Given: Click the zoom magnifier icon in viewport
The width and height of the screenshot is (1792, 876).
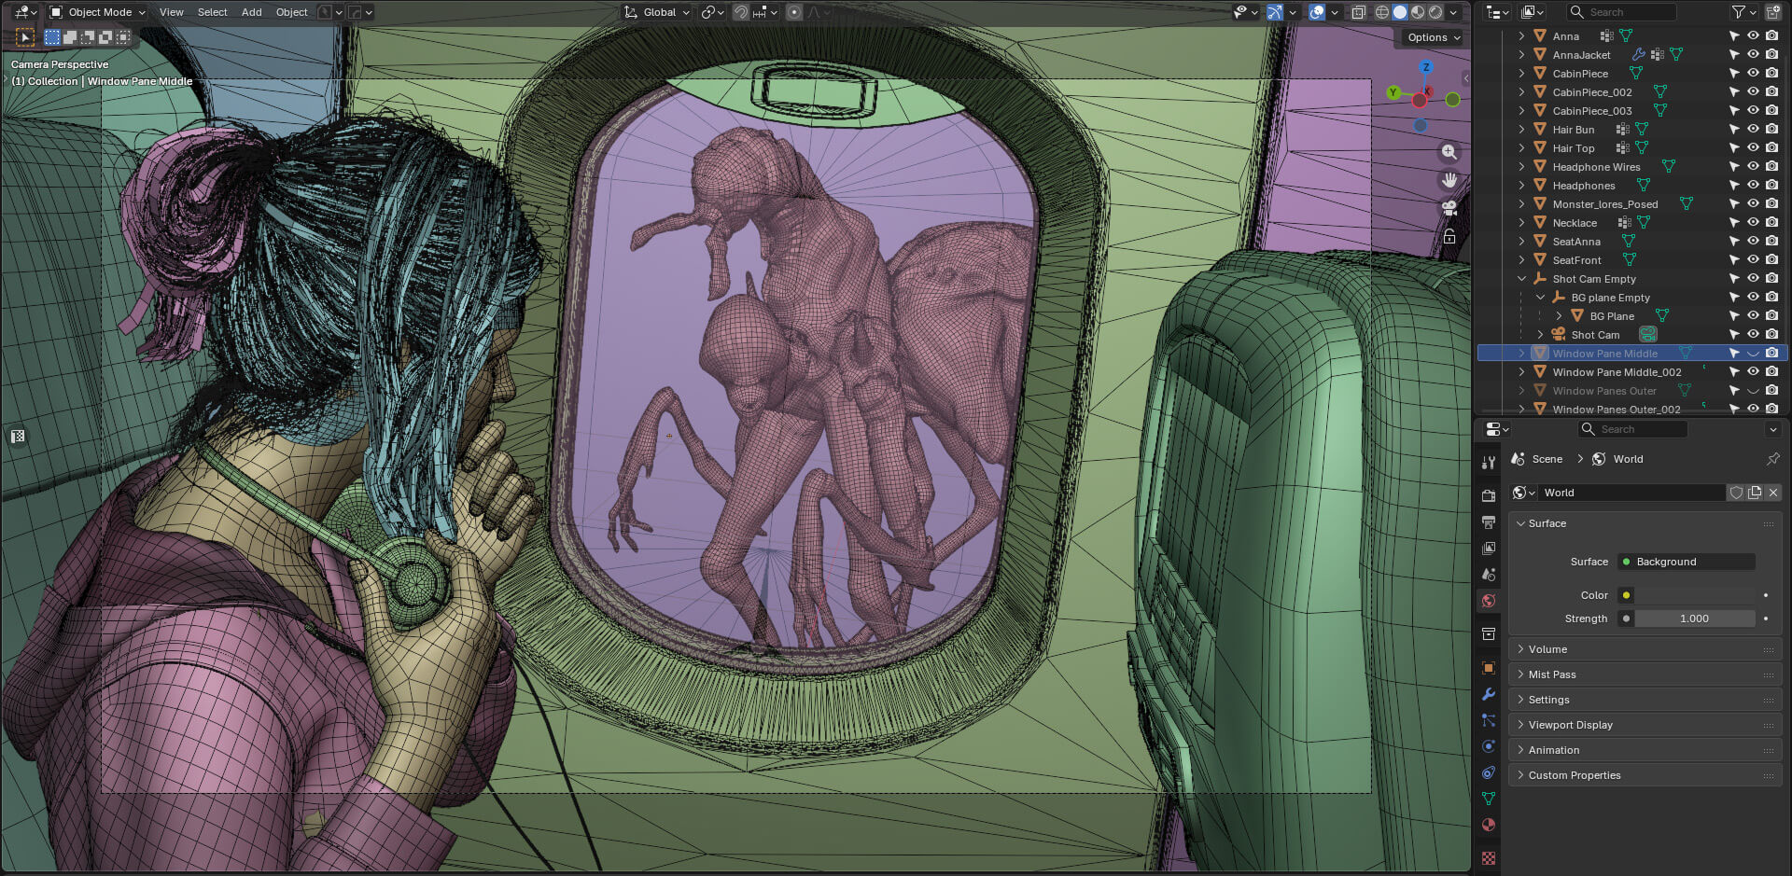Looking at the screenshot, I should point(1449,151).
